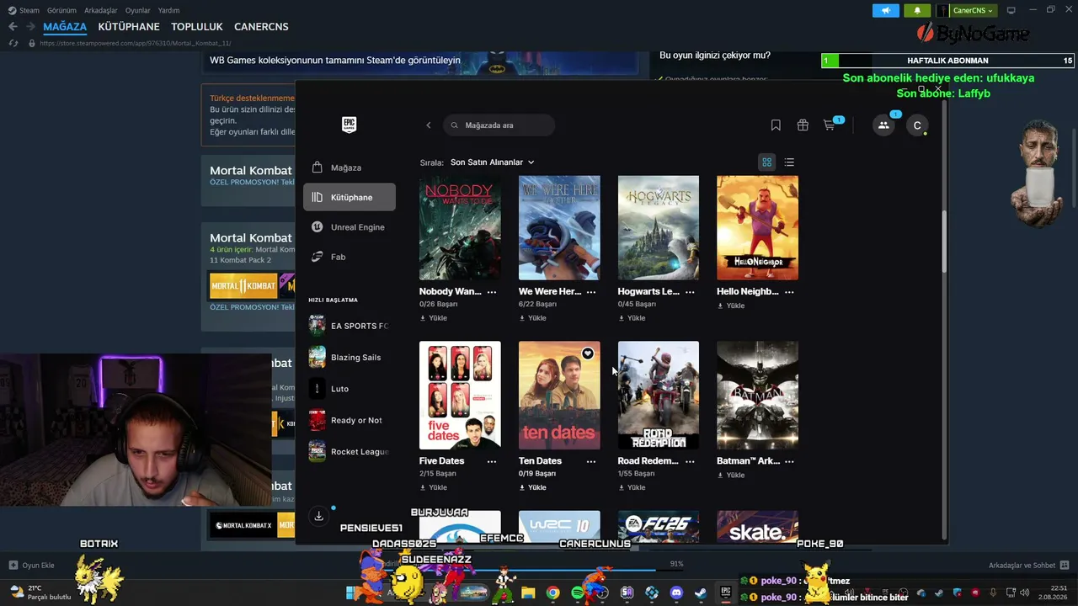The image size is (1078, 606).
Task: Open more options for Road Redemption
Action: [690, 461]
